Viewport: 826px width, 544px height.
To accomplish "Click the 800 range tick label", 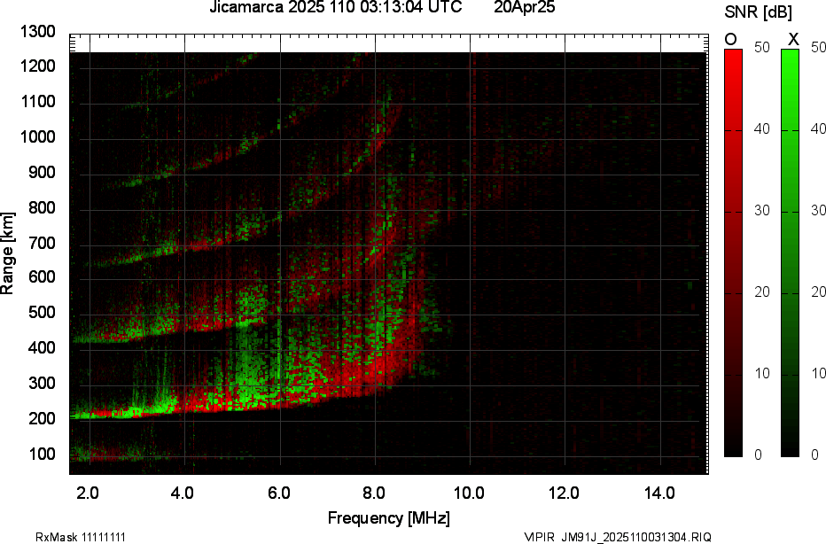I will click(x=42, y=208).
